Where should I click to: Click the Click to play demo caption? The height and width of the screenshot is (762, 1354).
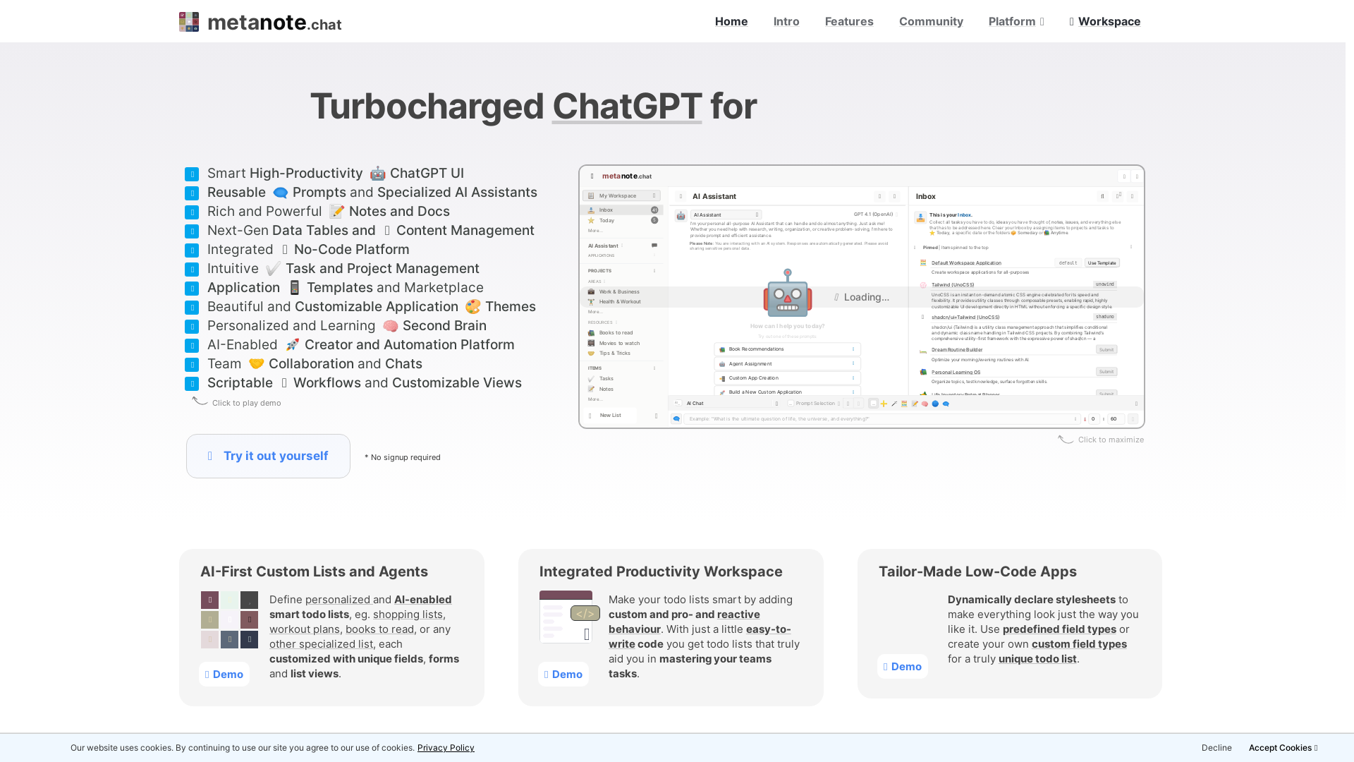pyautogui.click(x=246, y=404)
